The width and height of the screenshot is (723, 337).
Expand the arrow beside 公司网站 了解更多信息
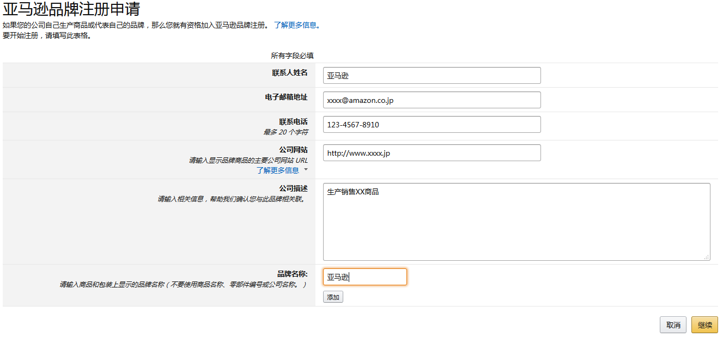(x=306, y=170)
